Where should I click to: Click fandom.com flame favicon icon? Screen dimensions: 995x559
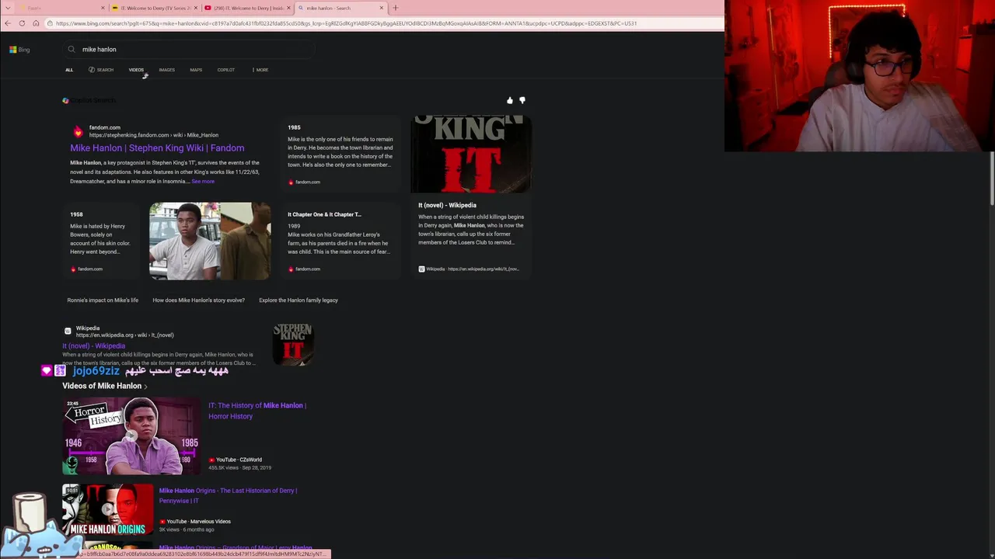point(78,131)
